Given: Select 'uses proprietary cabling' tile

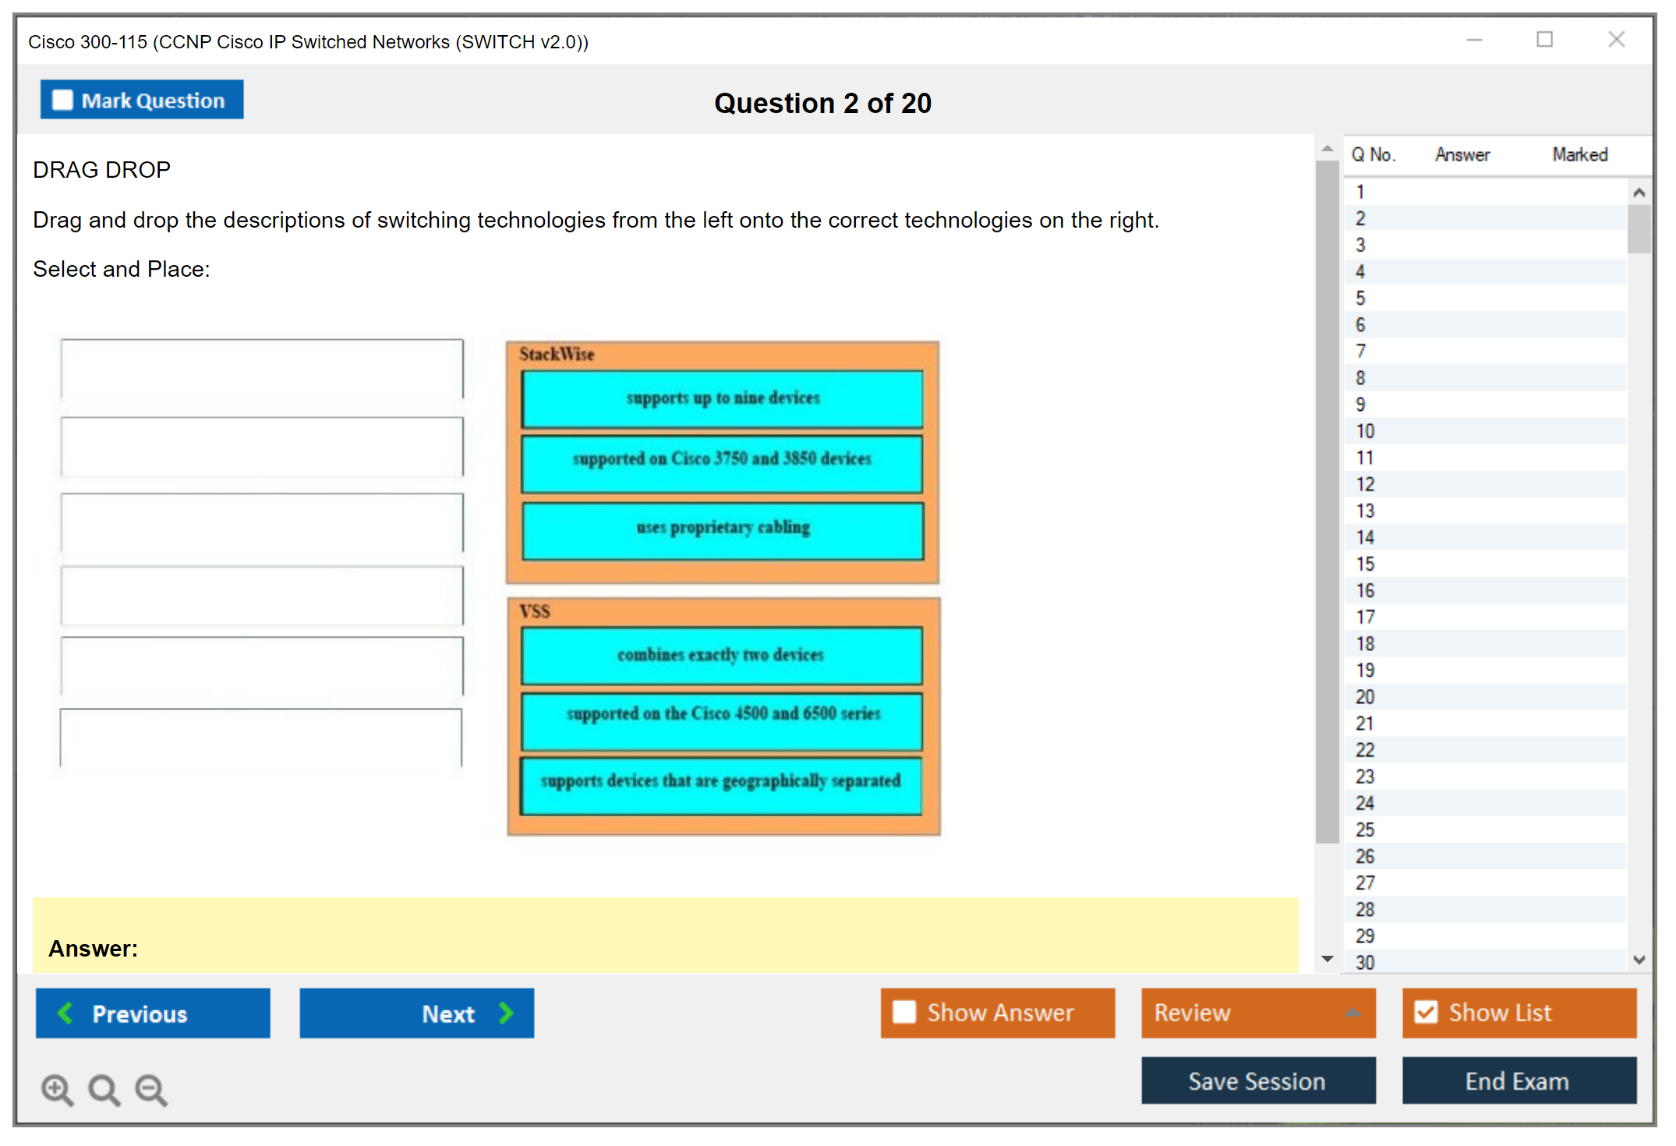Looking at the screenshot, I should (x=722, y=529).
